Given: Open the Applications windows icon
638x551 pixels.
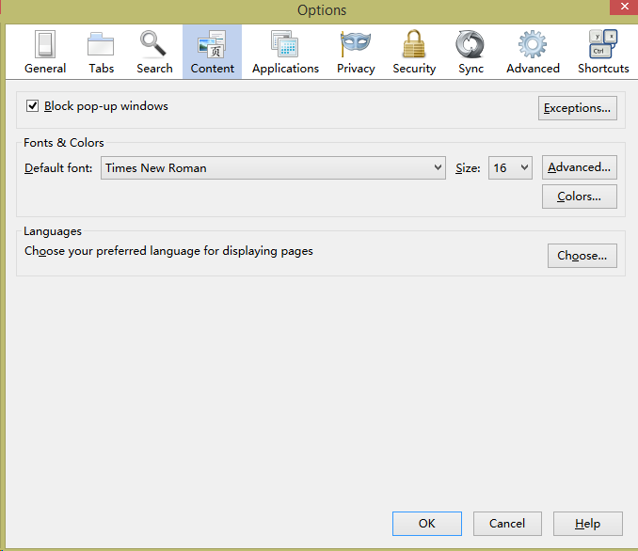Looking at the screenshot, I should pyautogui.click(x=285, y=43).
